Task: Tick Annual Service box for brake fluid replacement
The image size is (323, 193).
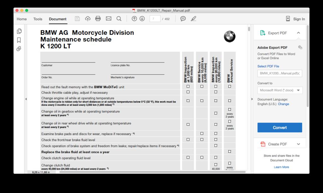Action: click(x=230, y=152)
